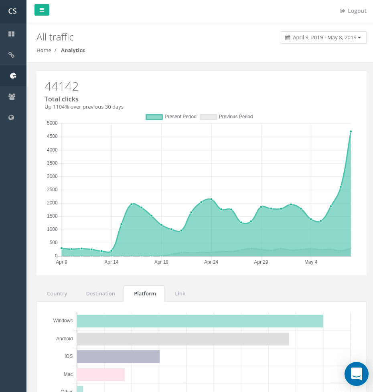The image size is (373, 392).
Task: Click the green Present Period color swatch
Action: 154,117
